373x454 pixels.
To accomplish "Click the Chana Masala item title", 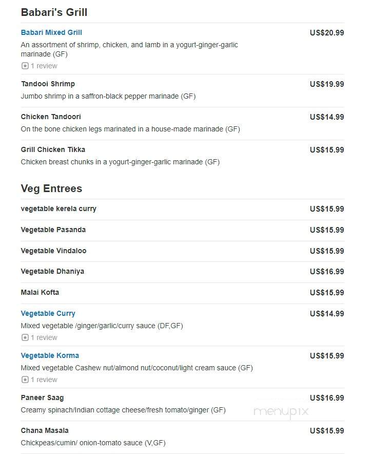I will tap(45, 430).
